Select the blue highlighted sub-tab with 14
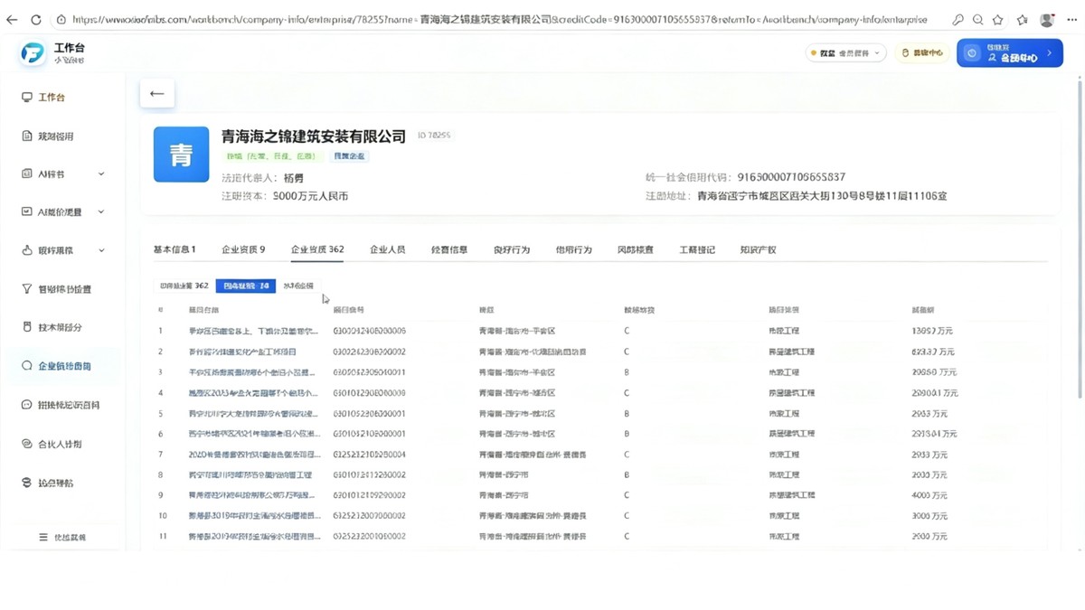This screenshot has width=1085, height=610. coord(246,286)
